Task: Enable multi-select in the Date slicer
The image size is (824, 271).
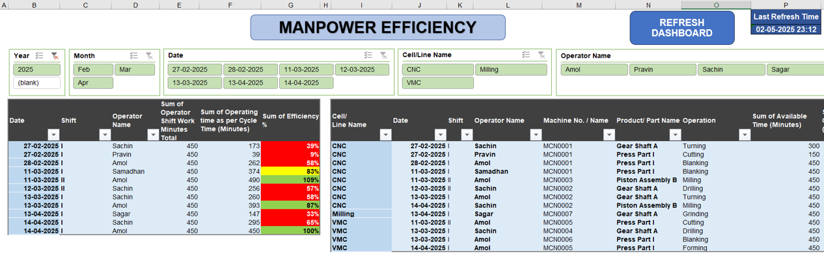Action: pos(368,56)
